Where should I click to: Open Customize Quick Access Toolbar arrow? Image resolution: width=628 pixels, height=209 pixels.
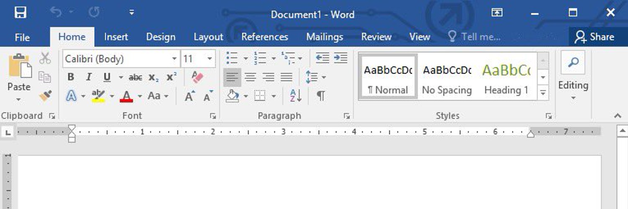[x=131, y=13]
